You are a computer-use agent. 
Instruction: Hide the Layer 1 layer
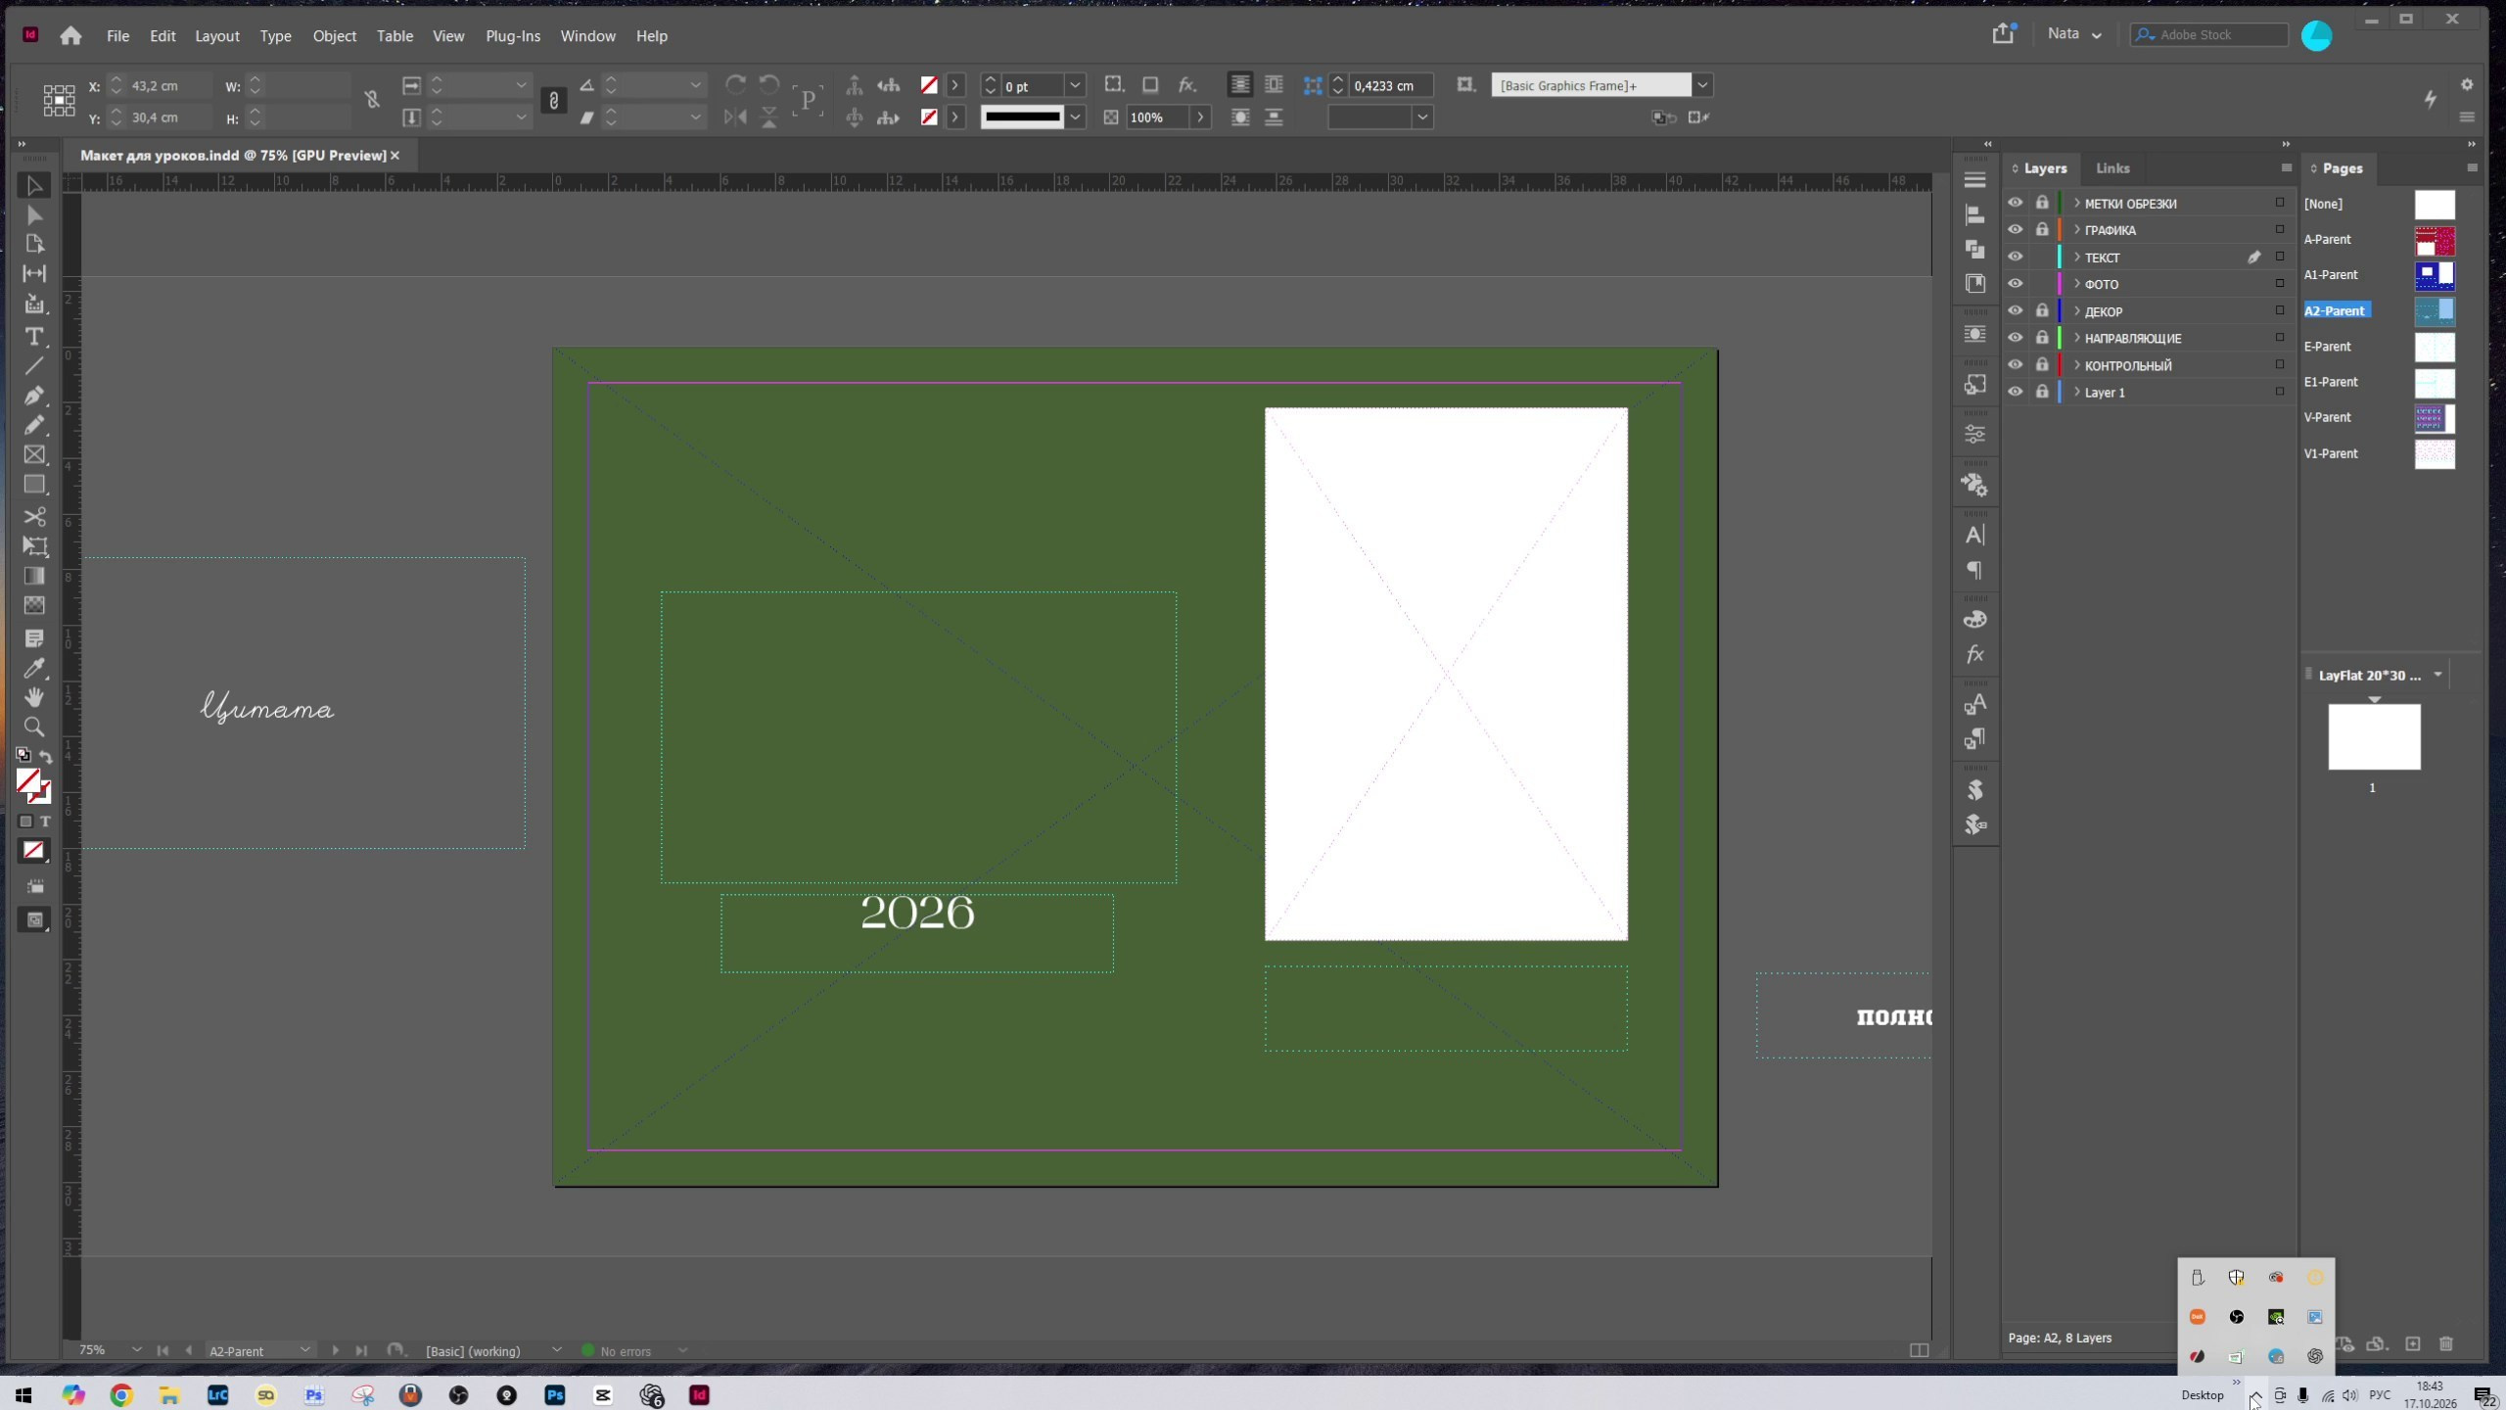(x=2015, y=392)
